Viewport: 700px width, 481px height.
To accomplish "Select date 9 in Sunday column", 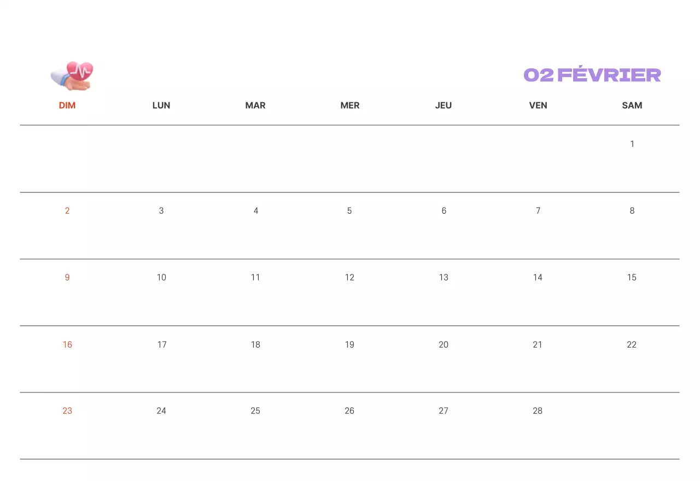I will 67,278.
